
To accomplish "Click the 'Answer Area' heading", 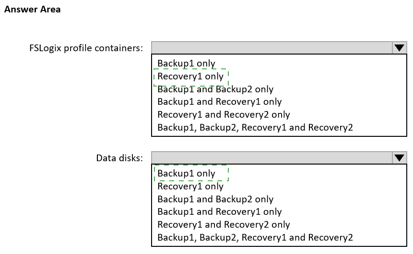I will [x=32, y=10].
